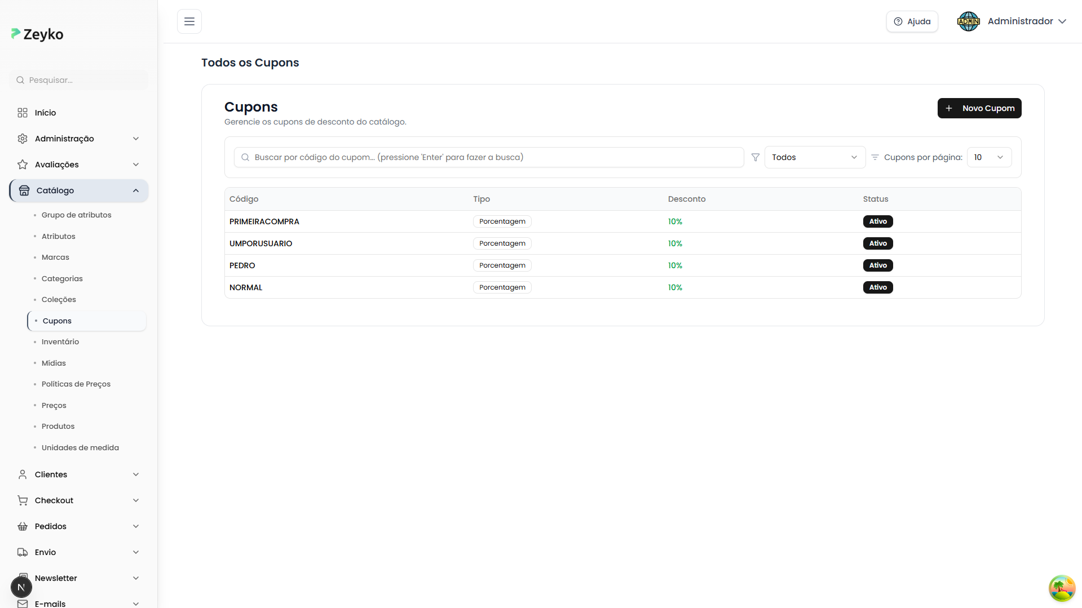Viewport: 1082px width, 608px height.
Task: Click the hamburger menu toggle icon
Action: pos(189,21)
